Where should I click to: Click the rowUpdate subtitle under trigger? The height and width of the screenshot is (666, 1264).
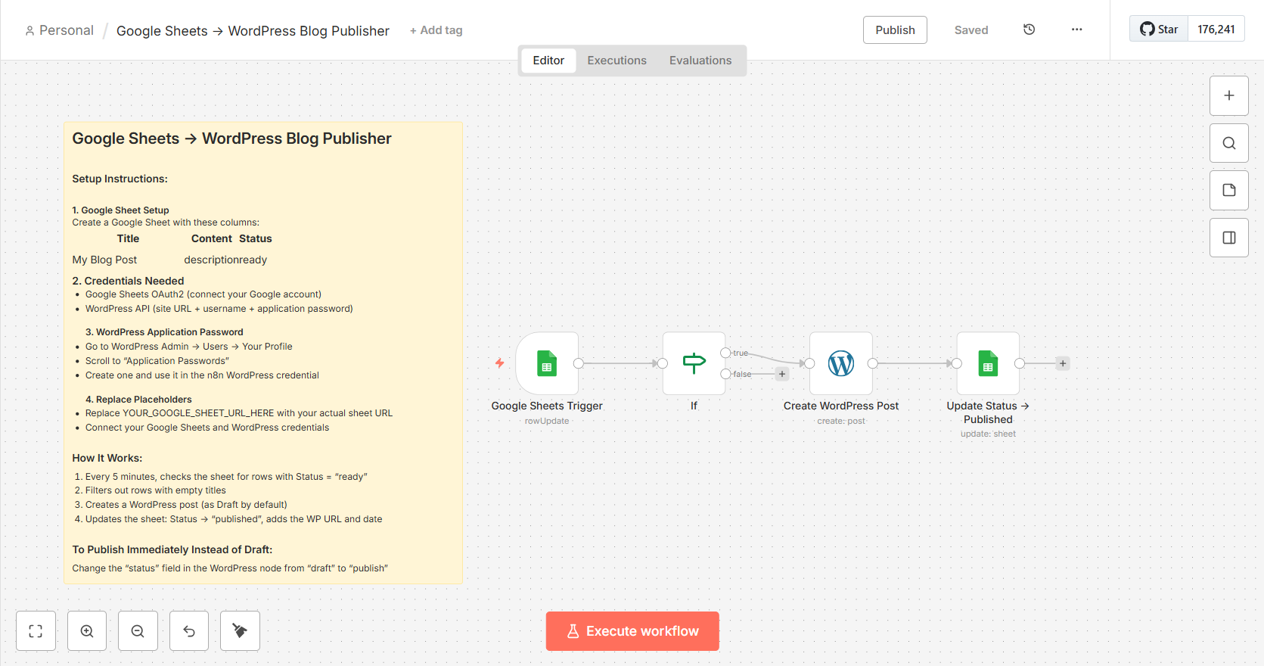(x=547, y=421)
